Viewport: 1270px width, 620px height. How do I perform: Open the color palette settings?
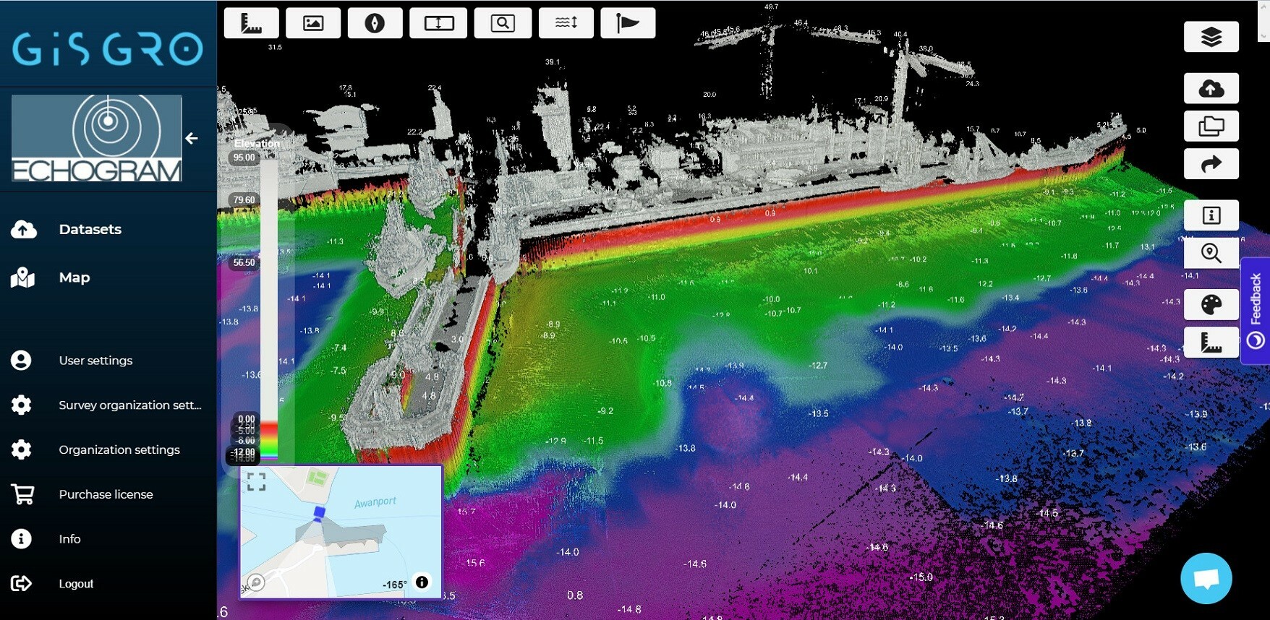(1211, 304)
